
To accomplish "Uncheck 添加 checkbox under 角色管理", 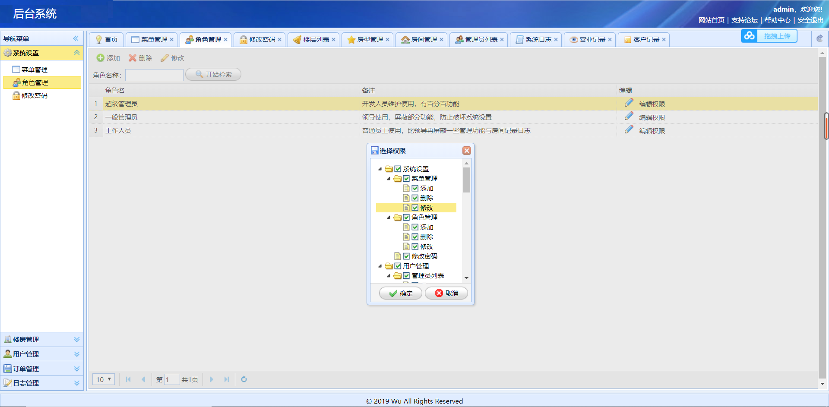I will tap(415, 227).
